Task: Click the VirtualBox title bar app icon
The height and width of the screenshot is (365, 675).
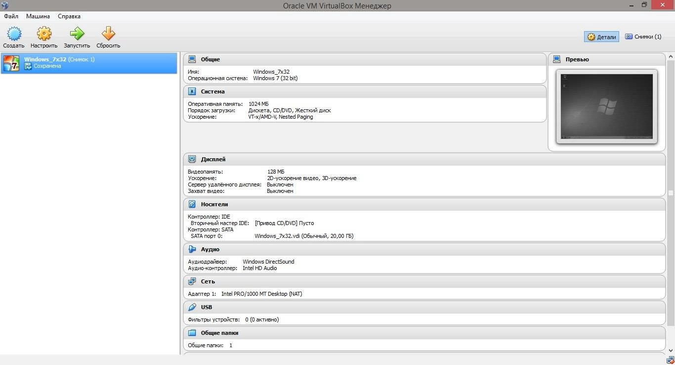Action: [5, 4]
